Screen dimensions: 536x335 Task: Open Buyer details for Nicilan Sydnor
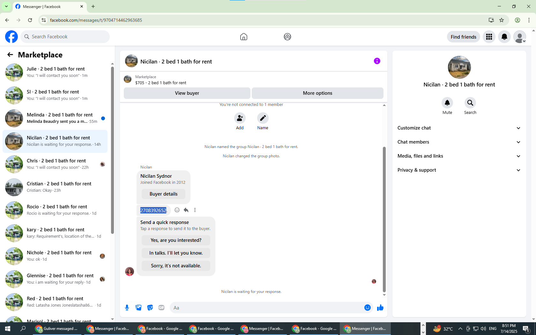pyautogui.click(x=164, y=194)
